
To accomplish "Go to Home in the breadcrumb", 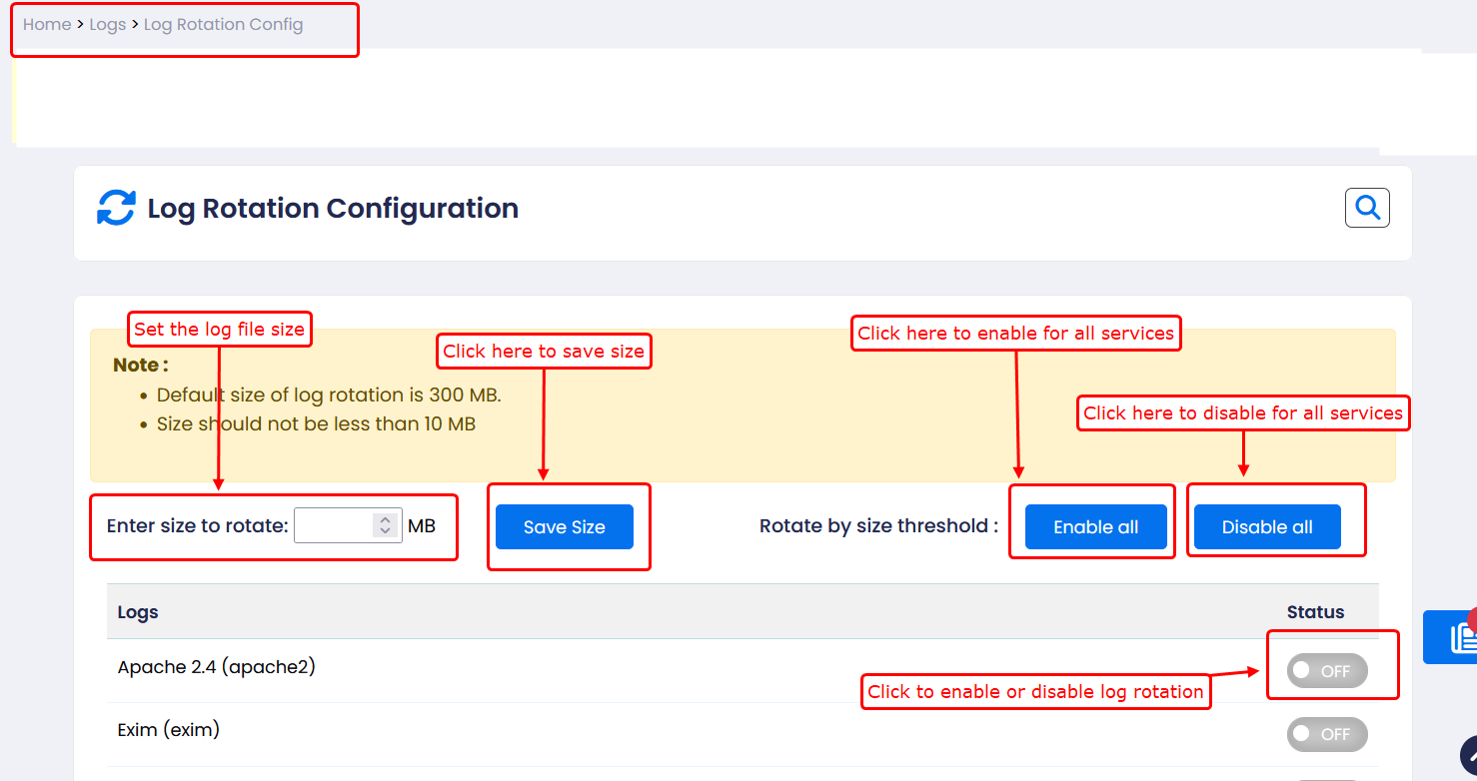I will click(x=47, y=24).
